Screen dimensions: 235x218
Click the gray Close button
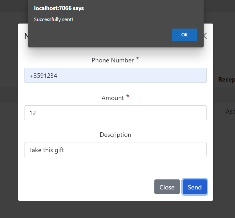click(x=167, y=187)
